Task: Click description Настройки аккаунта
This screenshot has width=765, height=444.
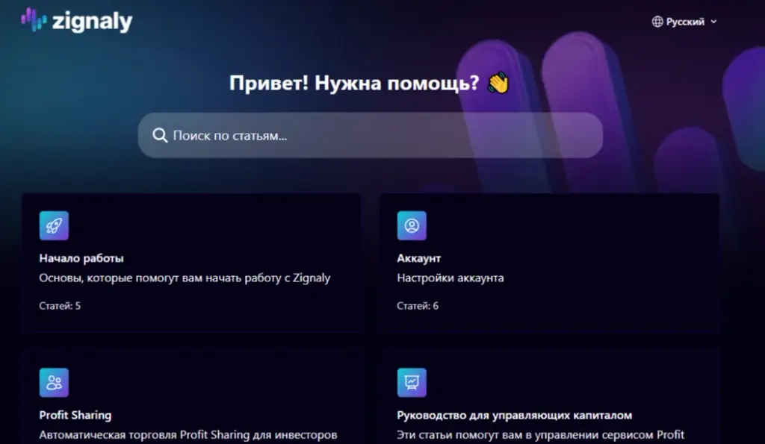Action: 450,278
